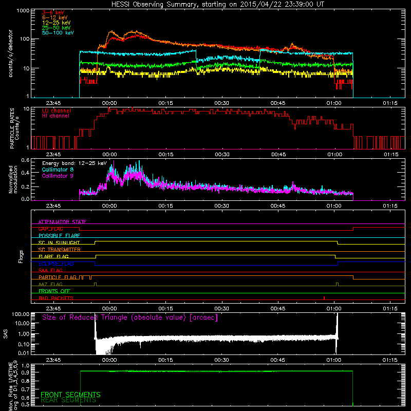Screen dimensions: 411x411
Task: Click the BAD_PACKETS flag label
Action: point(56,298)
